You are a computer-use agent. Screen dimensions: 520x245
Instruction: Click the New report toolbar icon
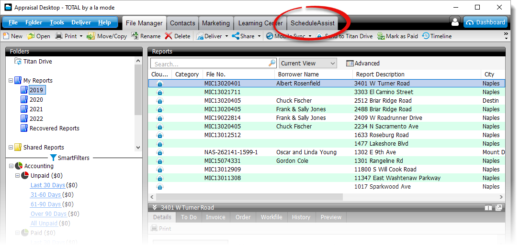13,36
